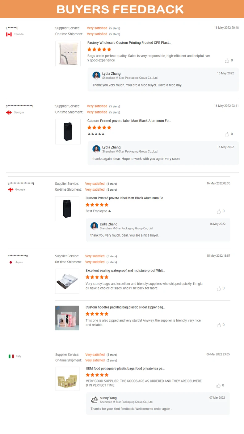Open the frosted CPE plastic bag thumbnail
The image size is (244, 434).
click(68, 53)
